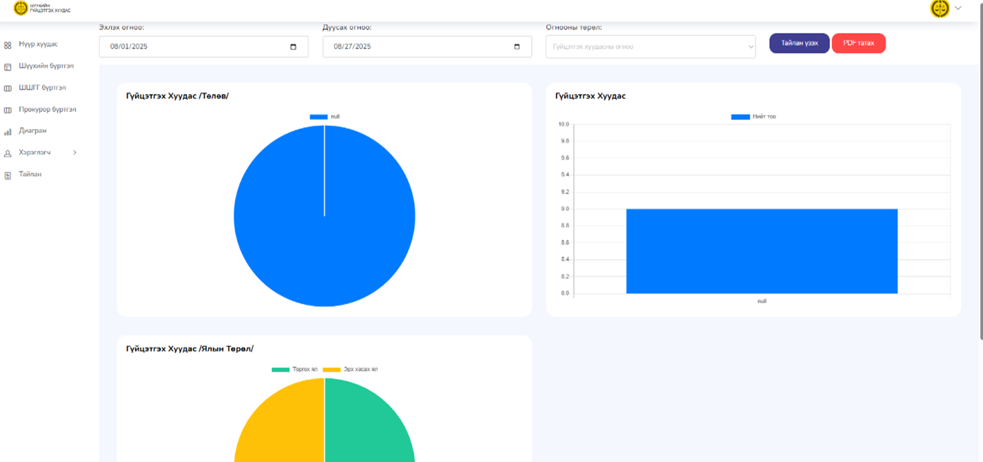Click the blue null legend swatch above pie
Image resolution: width=983 pixels, height=462 pixels.
pos(319,117)
